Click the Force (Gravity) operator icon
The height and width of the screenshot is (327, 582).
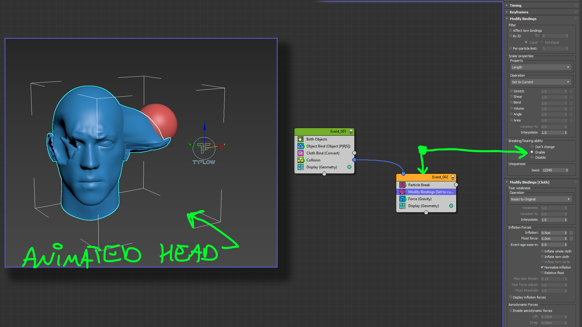click(402, 199)
